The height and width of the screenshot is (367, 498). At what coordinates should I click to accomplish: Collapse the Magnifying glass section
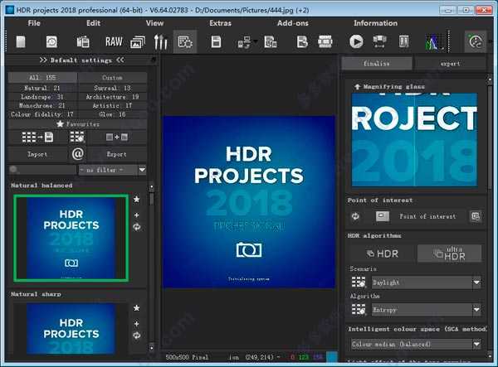(357, 86)
